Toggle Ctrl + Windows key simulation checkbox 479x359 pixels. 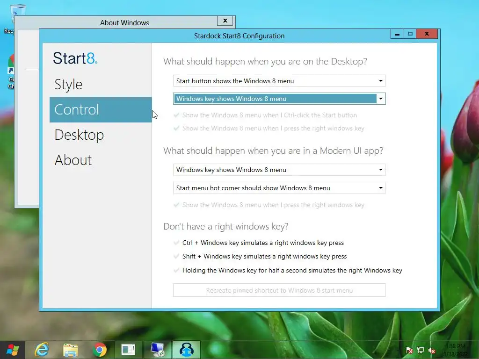pyautogui.click(x=176, y=243)
